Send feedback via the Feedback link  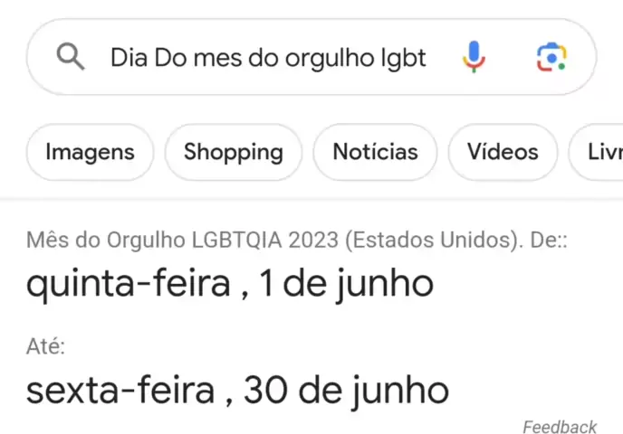pyautogui.click(x=560, y=427)
